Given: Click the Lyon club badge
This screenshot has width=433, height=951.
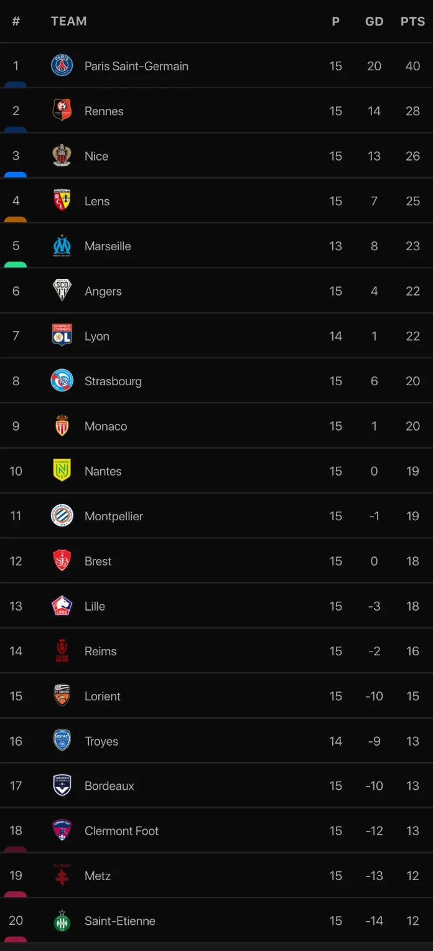Looking at the screenshot, I should click(x=62, y=336).
